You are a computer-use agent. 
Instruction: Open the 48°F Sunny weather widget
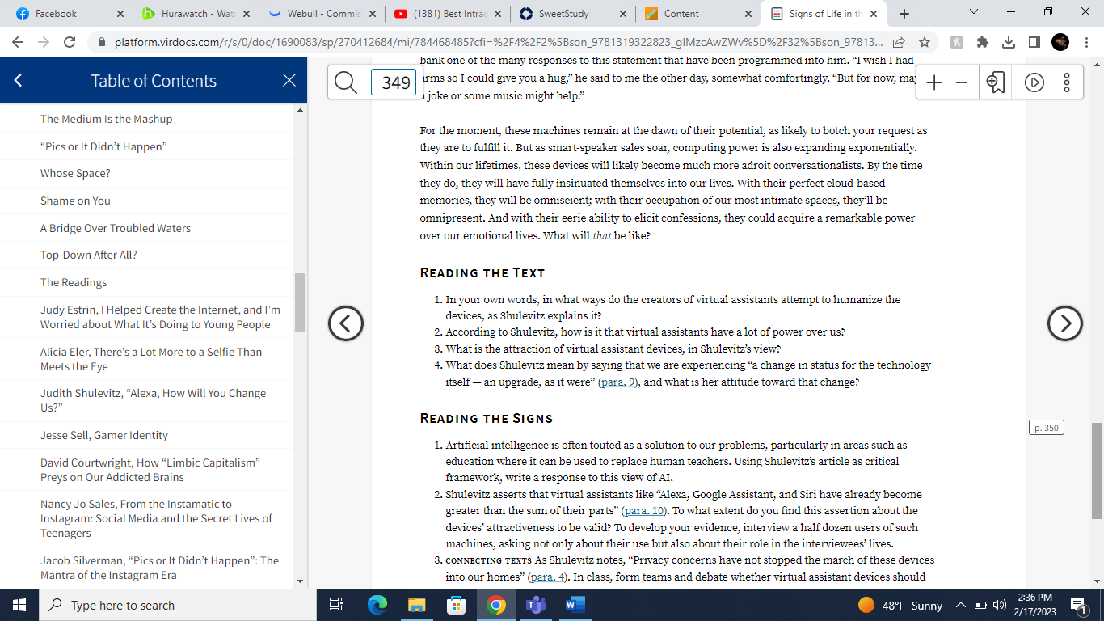[900, 605]
